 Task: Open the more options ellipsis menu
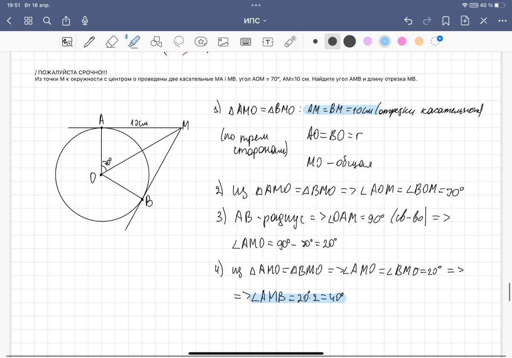pyautogui.click(x=502, y=21)
